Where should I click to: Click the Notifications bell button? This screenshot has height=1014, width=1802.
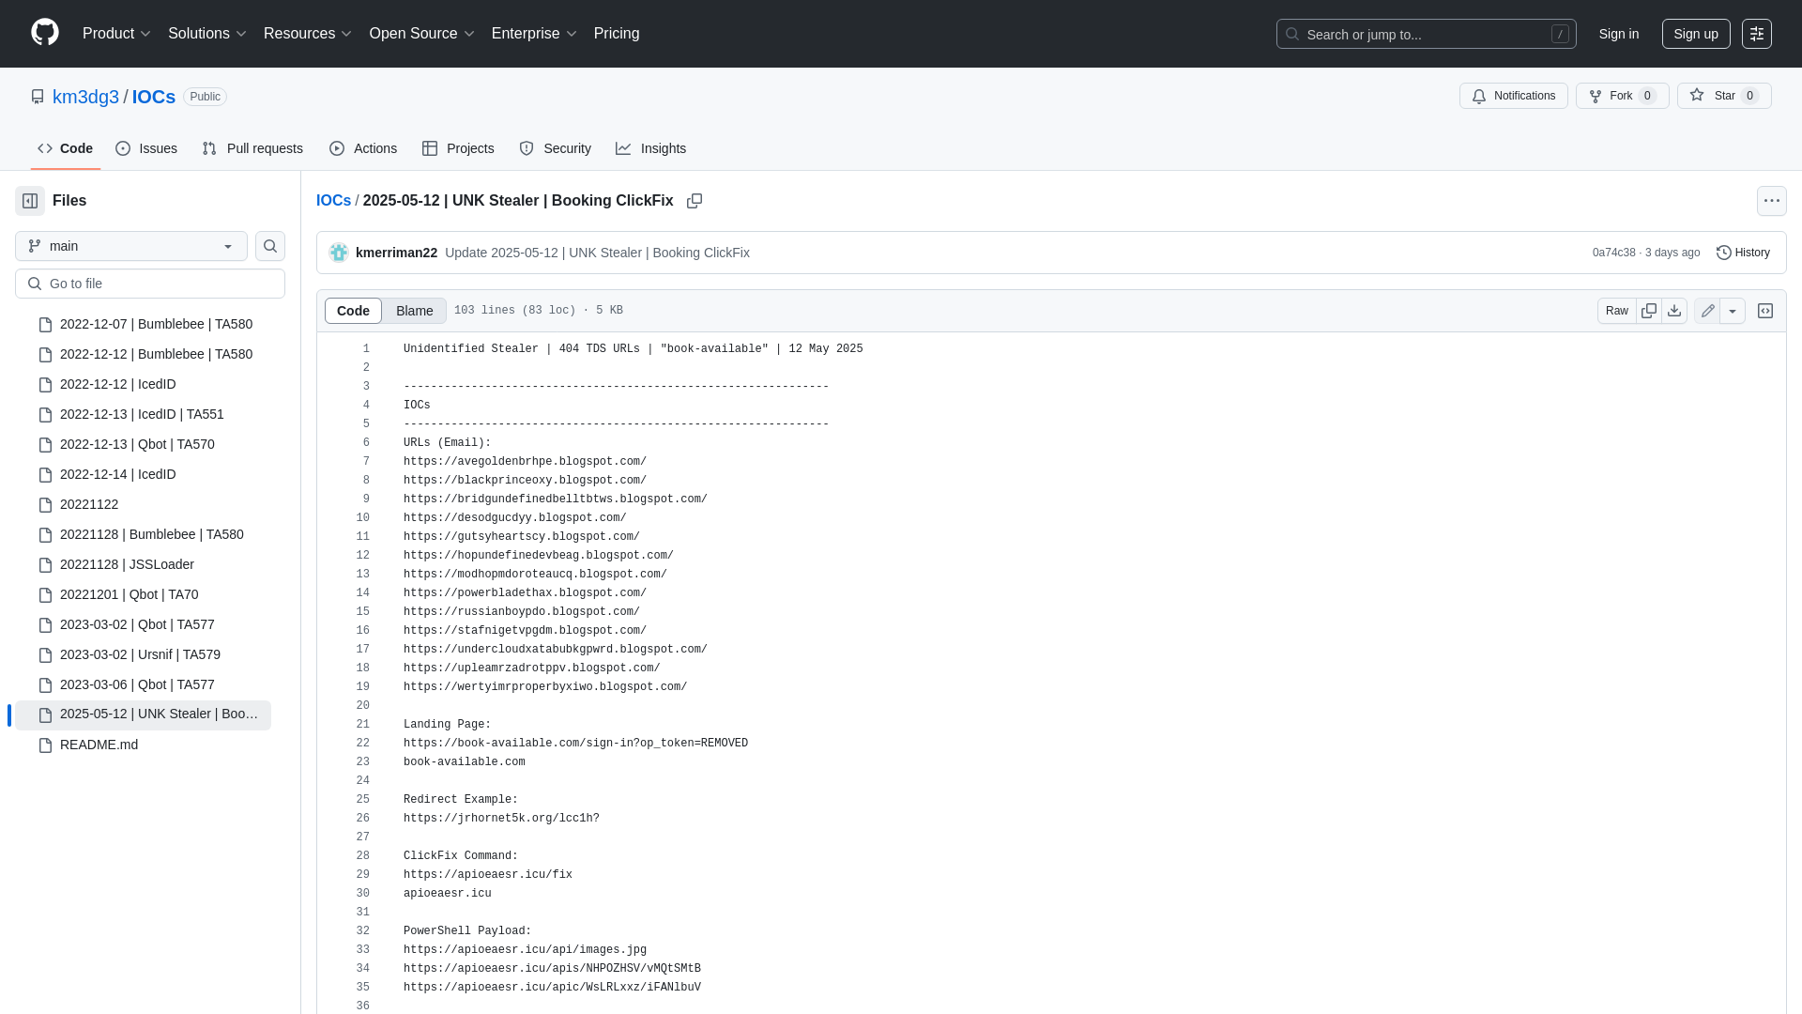click(1514, 96)
